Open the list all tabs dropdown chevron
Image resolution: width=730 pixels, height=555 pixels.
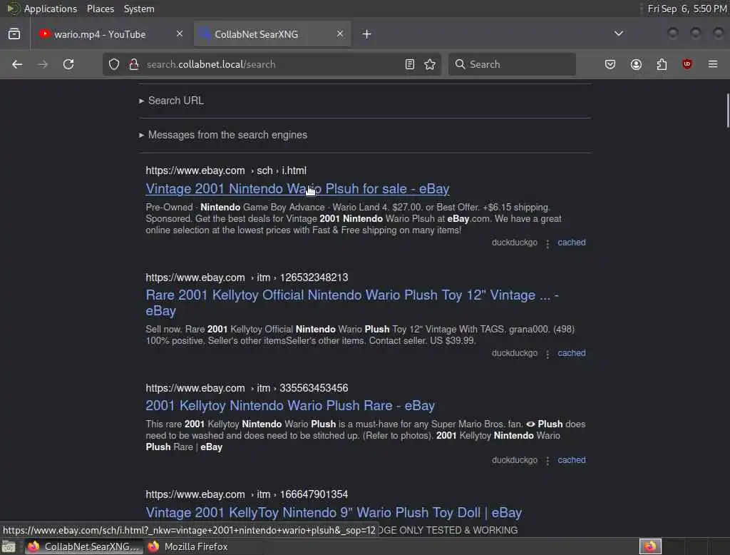(619, 34)
